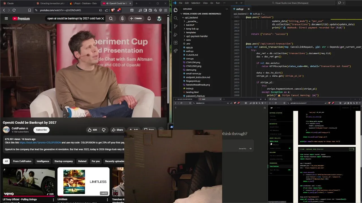Bookmark this page in the browser toolbar
Image resolution: width=362 pixels, height=203 pixels.
[x=29, y=10]
